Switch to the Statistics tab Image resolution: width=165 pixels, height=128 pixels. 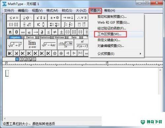(45, 37)
